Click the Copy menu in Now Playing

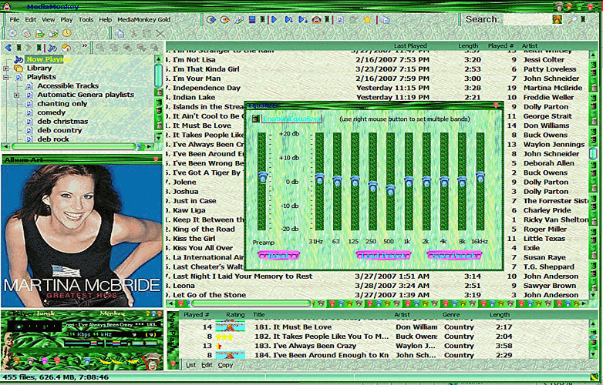tap(225, 365)
